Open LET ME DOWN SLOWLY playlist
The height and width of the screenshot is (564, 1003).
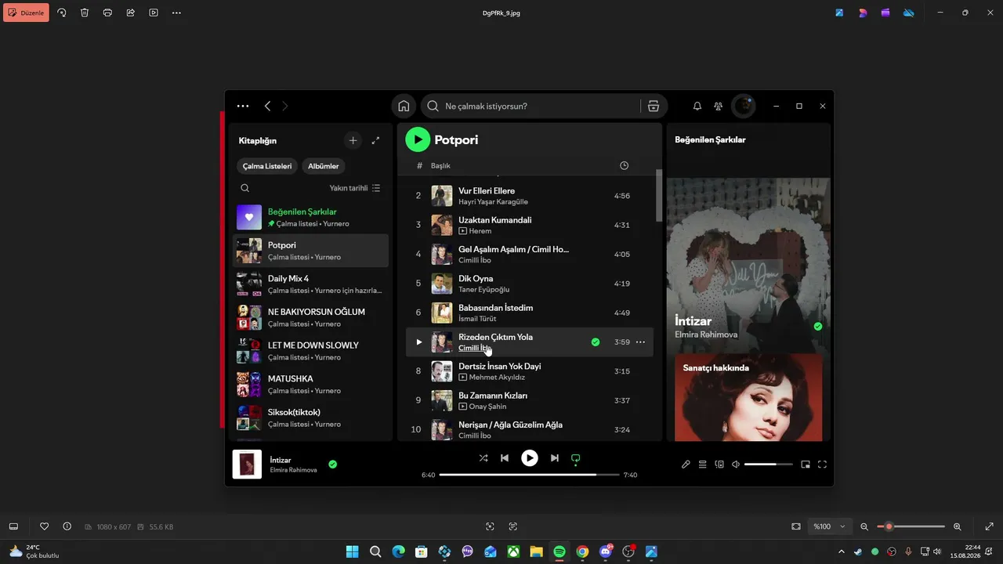pyautogui.click(x=311, y=351)
